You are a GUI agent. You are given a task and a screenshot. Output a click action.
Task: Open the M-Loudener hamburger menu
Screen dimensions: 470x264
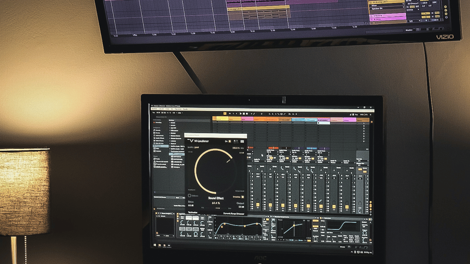(242, 141)
